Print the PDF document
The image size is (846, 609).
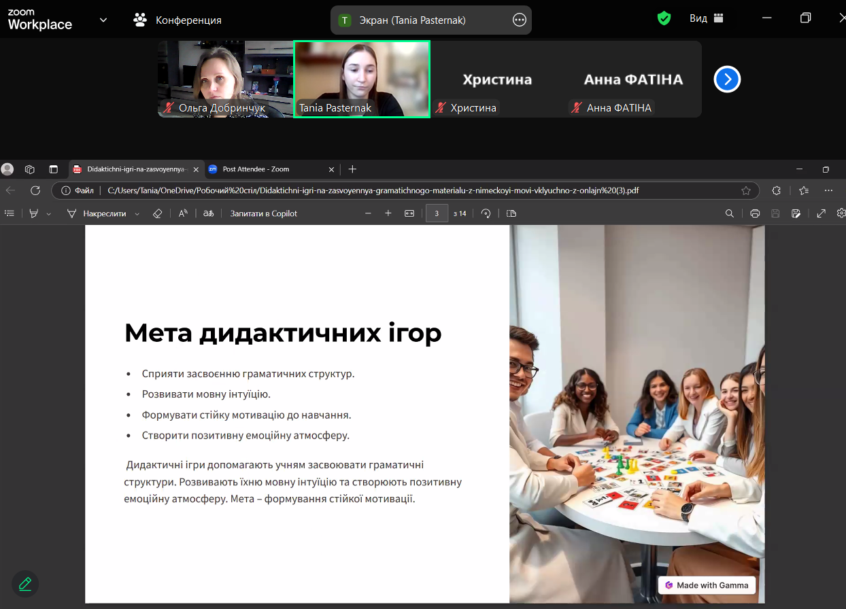[x=755, y=213]
